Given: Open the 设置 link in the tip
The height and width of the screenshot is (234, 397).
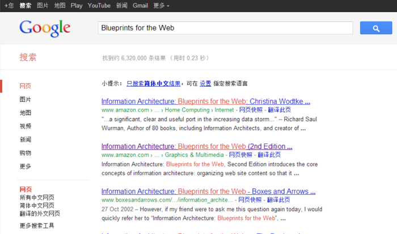Looking at the screenshot, I should click(x=205, y=83).
